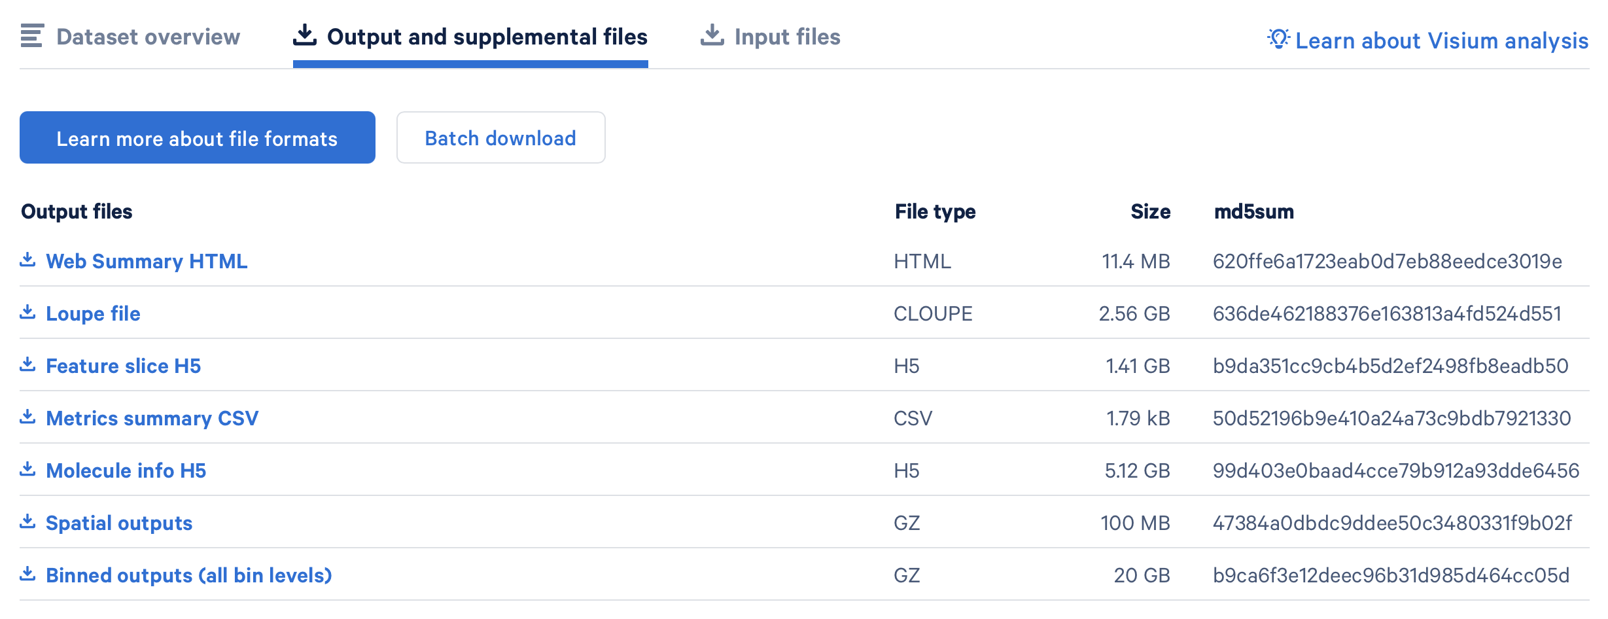Image resolution: width=1608 pixels, height=619 pixels.
Task: Click GZ file type in Spatial outputs row
Action: click(907, 523)
